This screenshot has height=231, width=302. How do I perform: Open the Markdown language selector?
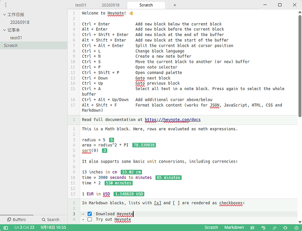tap(234, 228)
